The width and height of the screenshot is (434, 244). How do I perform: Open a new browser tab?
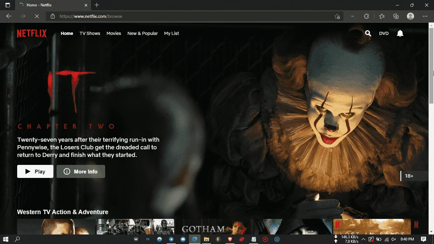(97, 5)
